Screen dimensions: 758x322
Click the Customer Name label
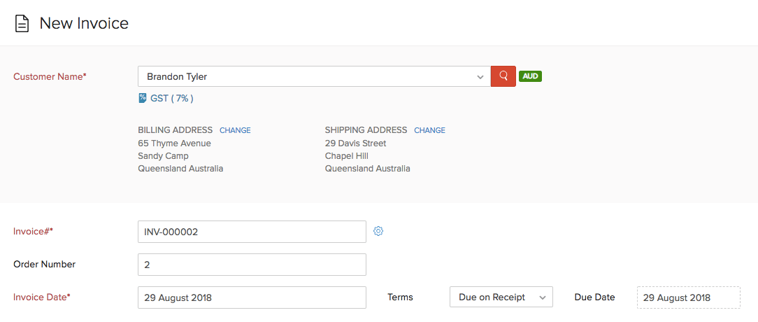tap(50, 77)
